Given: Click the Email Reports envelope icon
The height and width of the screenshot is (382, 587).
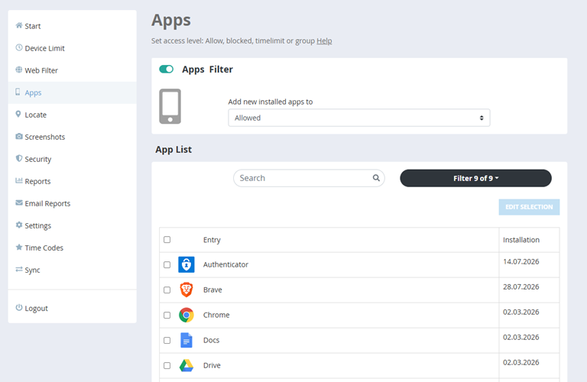Looking at the screenshot, I should pyautogui.click(x=18, y=202).
